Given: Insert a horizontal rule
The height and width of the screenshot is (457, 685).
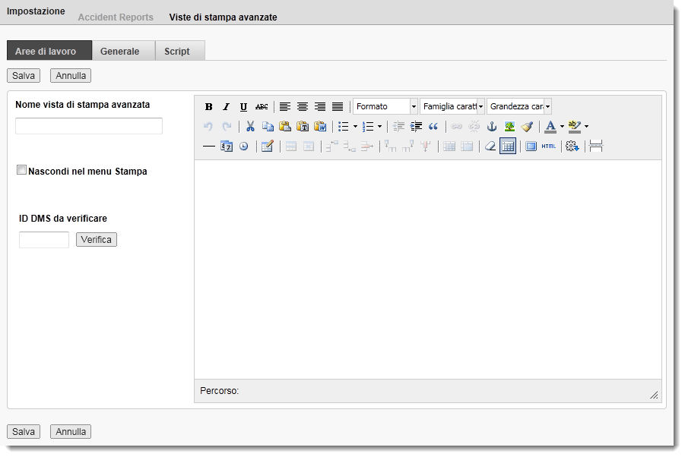Looking at the screenshot, I should pyautogui.click(x=208, y=146).
